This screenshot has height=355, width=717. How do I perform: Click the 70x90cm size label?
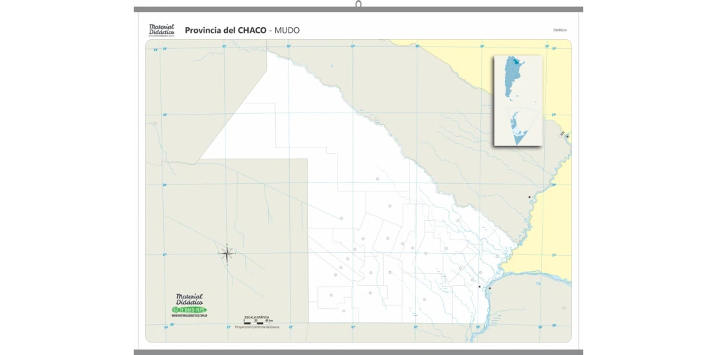tap(559, 30)
